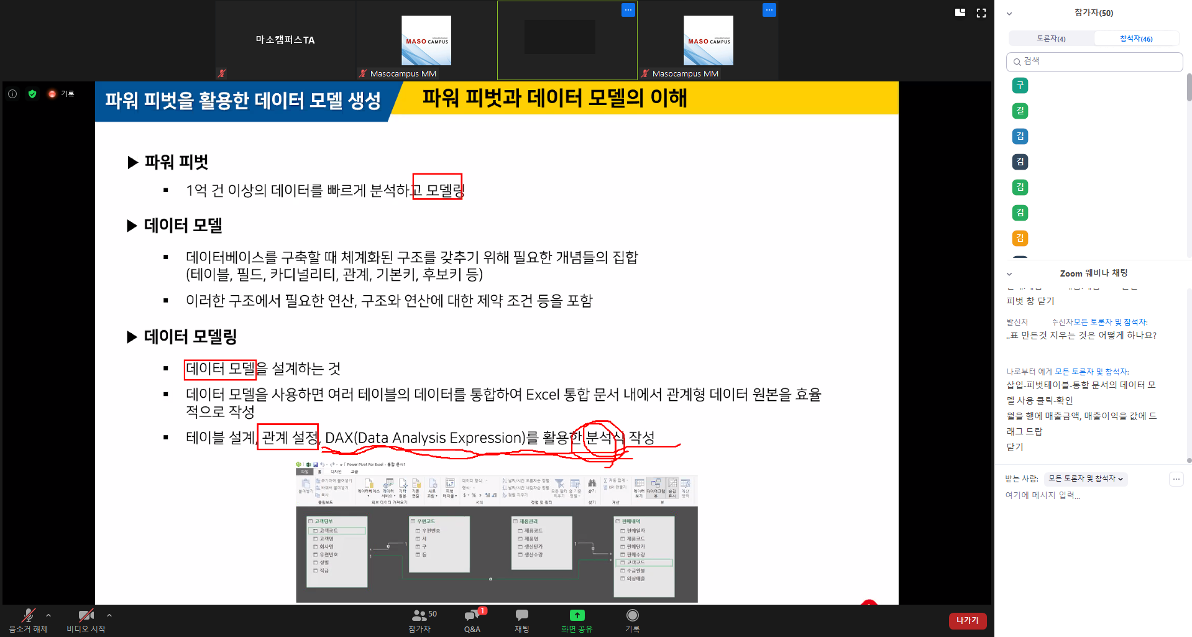1192x637 pixels.
Task: Click the green encryption shield icon
Action: (32, 94)
